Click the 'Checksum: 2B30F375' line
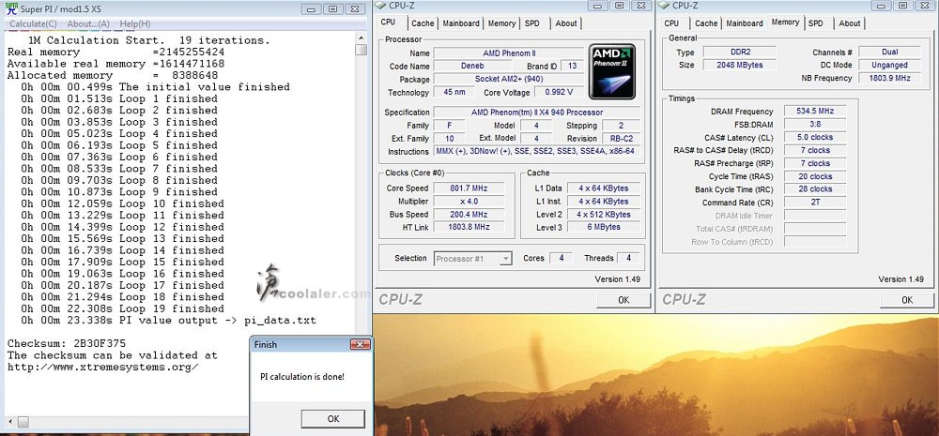This screenshot has width=939, height=436. click(66, 343)
